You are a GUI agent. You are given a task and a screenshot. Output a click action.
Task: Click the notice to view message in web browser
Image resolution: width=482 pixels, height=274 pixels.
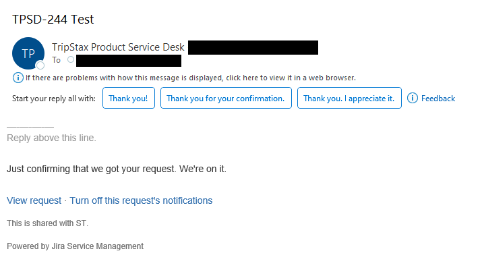pos(191,78)
